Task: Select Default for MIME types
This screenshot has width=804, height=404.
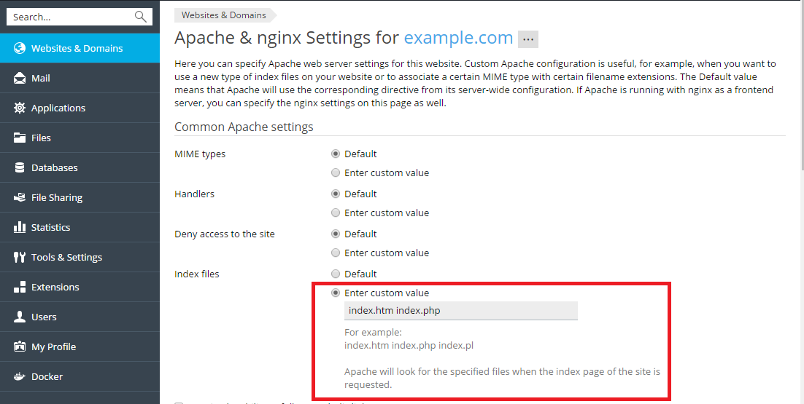Action: (336, 154)
